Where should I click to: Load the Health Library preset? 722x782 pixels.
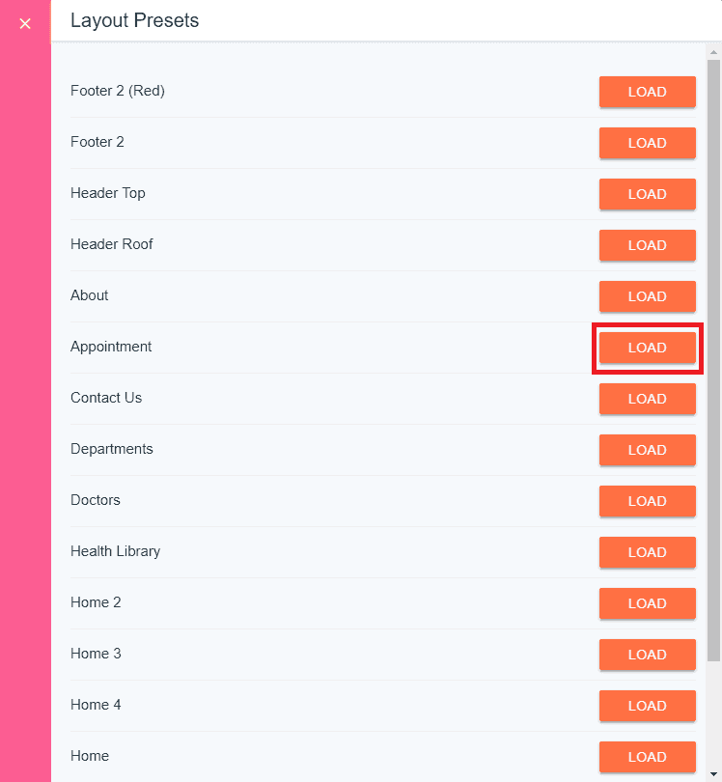(647, 552)
